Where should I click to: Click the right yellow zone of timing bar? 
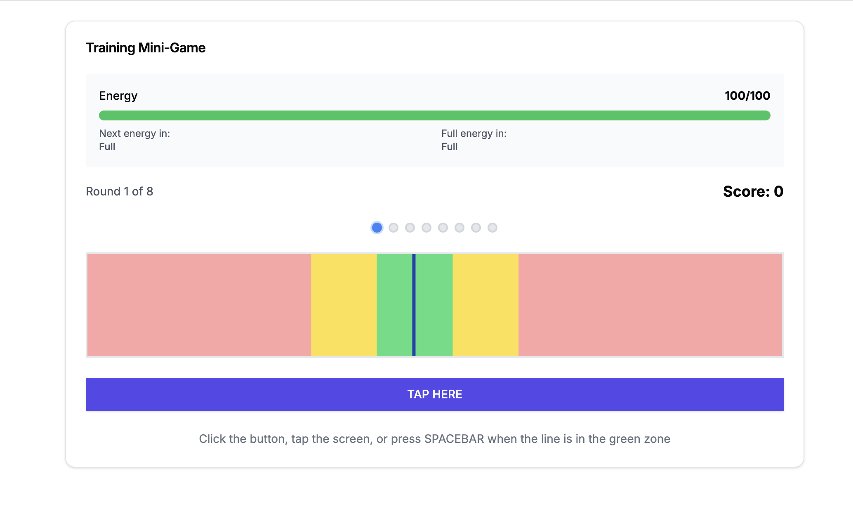coord(485,305)
